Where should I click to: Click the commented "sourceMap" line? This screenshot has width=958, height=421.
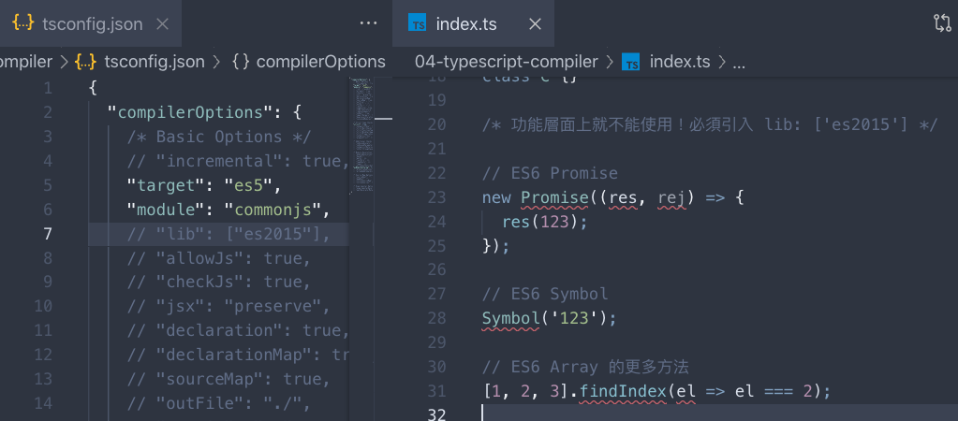228,379
